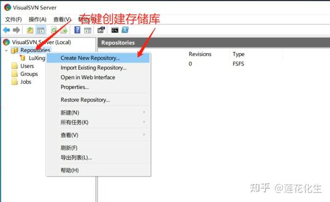This screenshot has height=202, width=330.
Task: Launch the PowerShell toolbar icon
Action: coord(125,30)
